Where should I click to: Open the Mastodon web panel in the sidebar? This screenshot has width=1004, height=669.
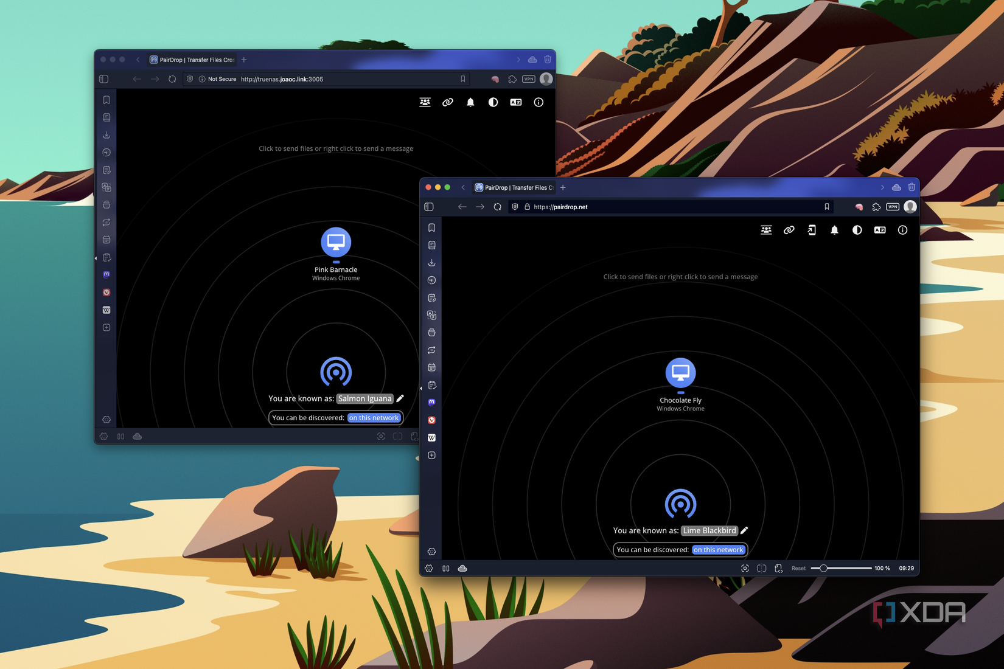click(431, 402)
